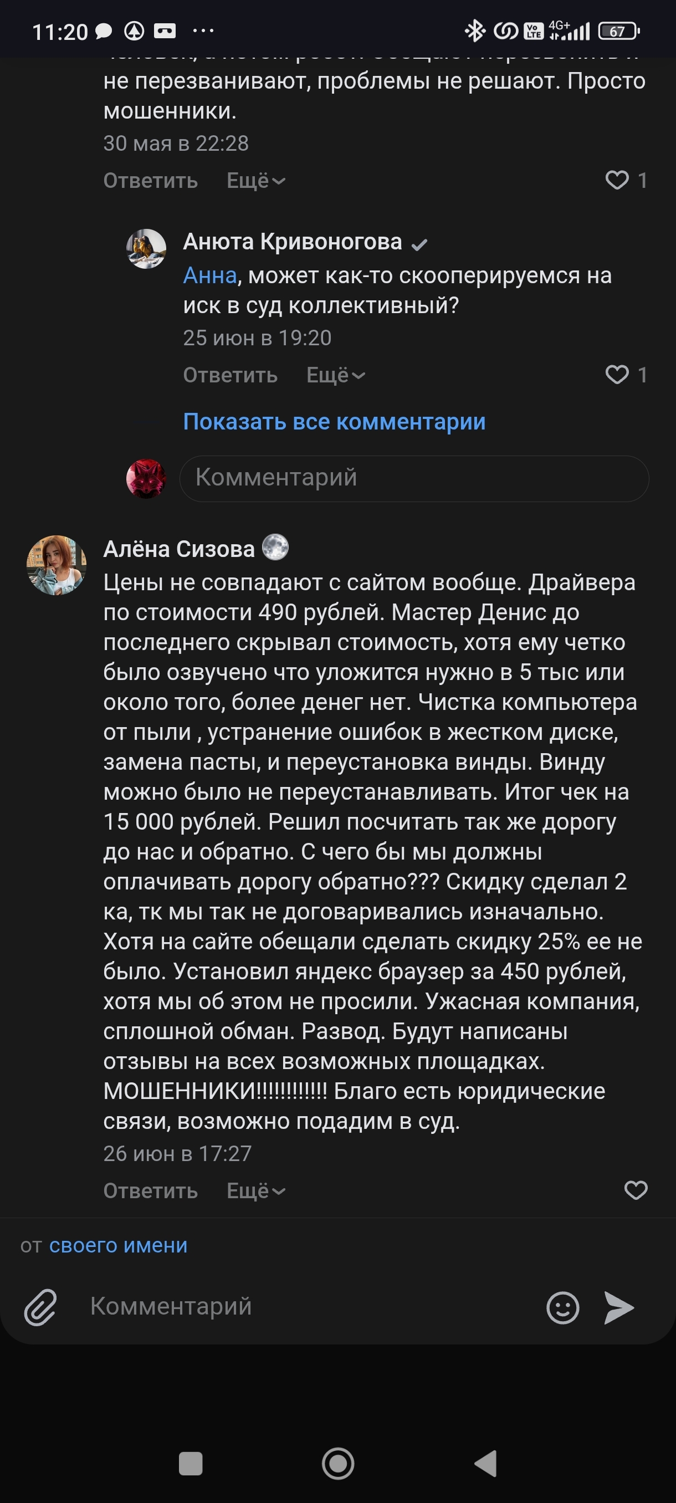Open recent apps square button
Image resolution: width=676 pixels, height=1503 pixels.
[190, 1463]
